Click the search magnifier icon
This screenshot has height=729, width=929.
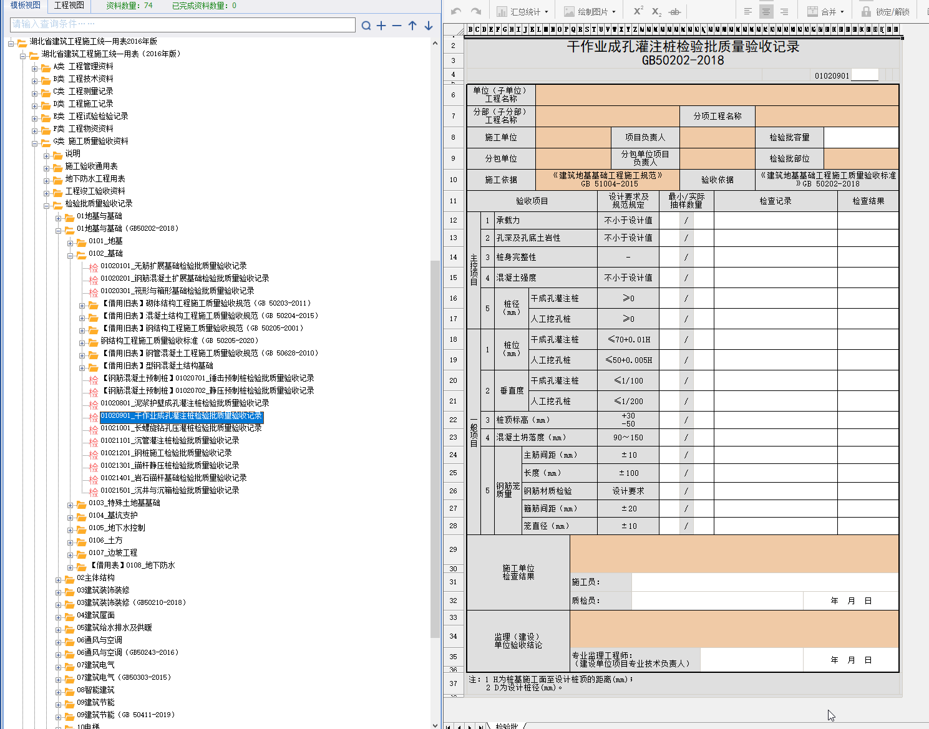366,26
